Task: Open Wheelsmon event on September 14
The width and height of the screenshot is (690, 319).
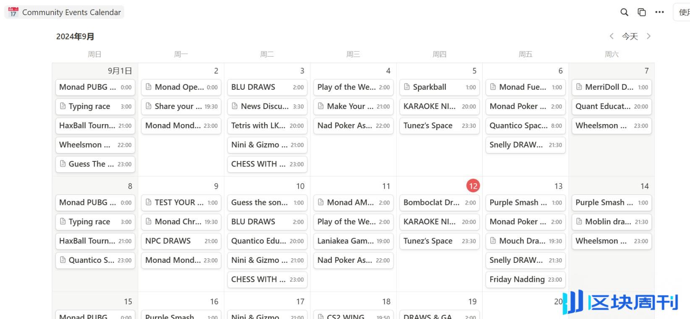Action: [612, 241]
